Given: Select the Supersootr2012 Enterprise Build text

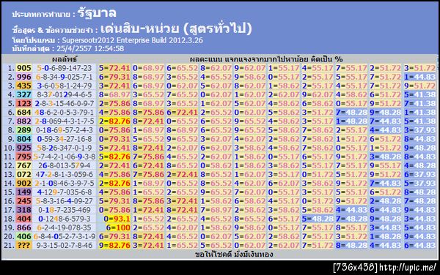Looking at the screenshot, I should click(x=132, y=40).
